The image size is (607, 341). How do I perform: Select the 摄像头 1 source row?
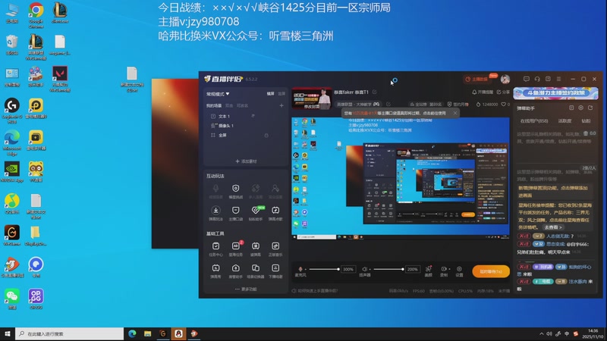point(246,126)
